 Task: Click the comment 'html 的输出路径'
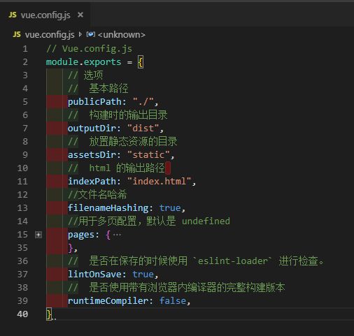pos(127,168)
